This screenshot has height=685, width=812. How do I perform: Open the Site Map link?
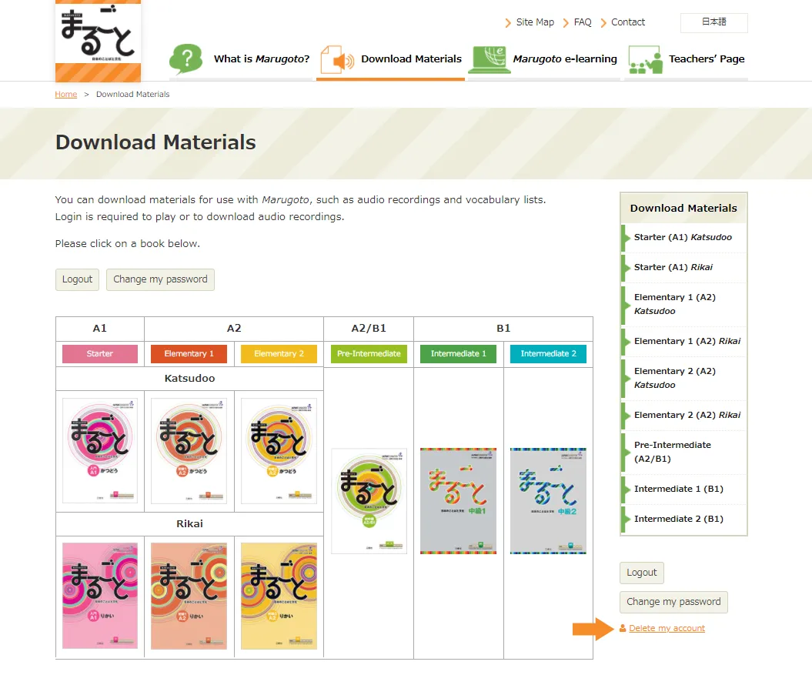535,22
